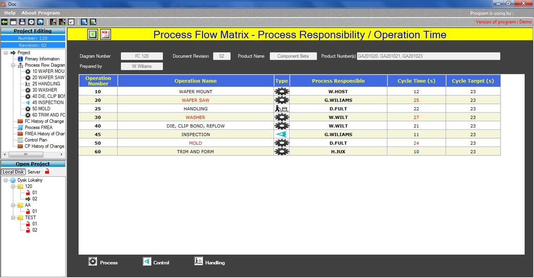Click the blue document toolbar icon

[x=84, y=22]
